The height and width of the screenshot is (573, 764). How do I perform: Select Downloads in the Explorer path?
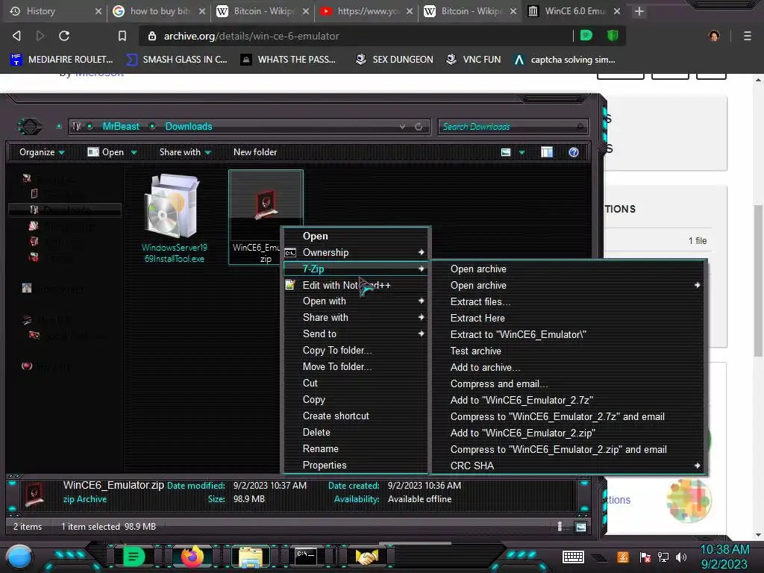coord(189,127)
